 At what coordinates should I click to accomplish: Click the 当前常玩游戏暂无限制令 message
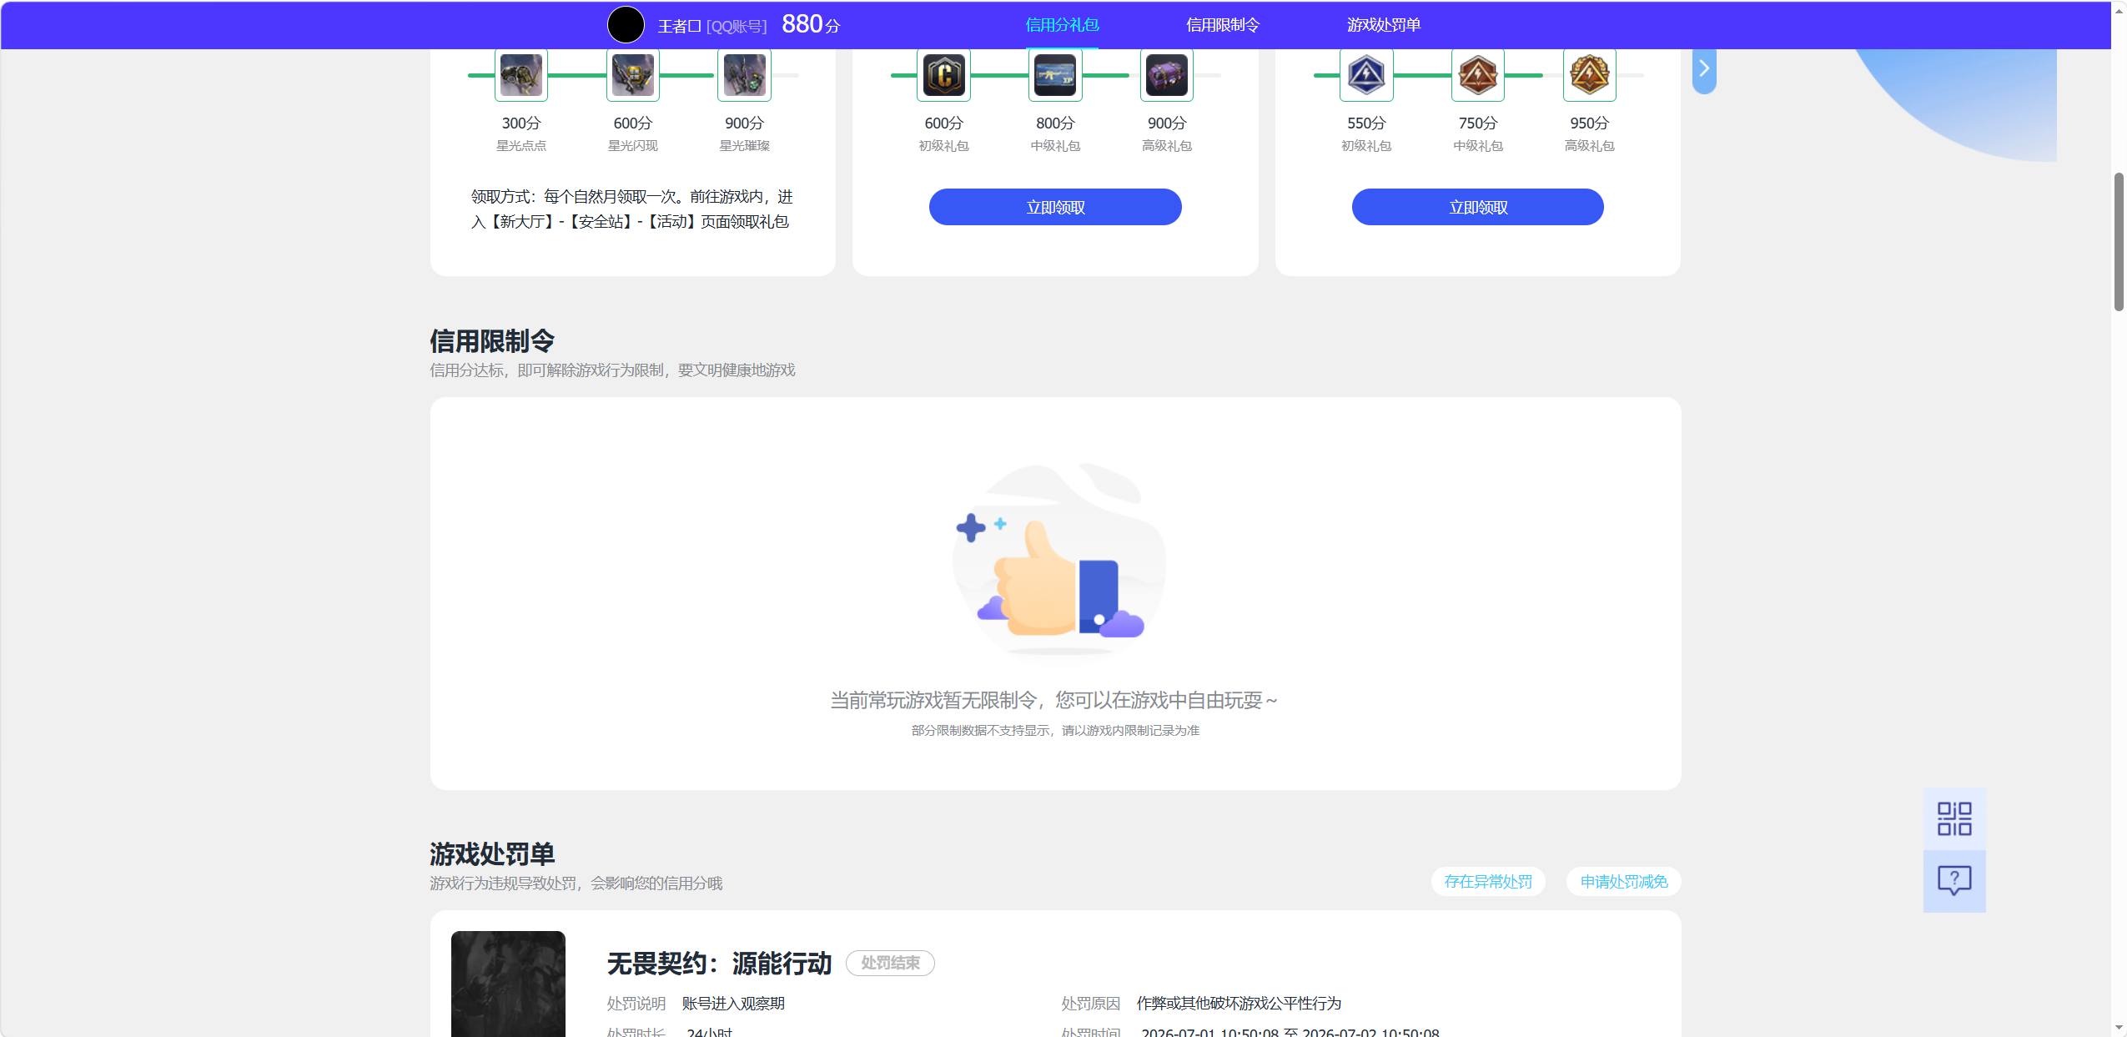(x=1054, y=700)
